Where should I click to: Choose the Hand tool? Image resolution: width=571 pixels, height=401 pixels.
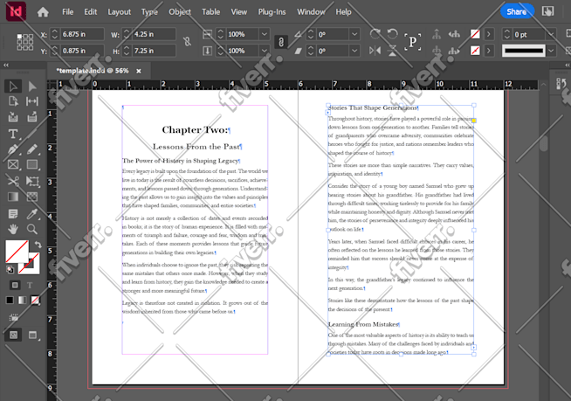tap(13, 229)
